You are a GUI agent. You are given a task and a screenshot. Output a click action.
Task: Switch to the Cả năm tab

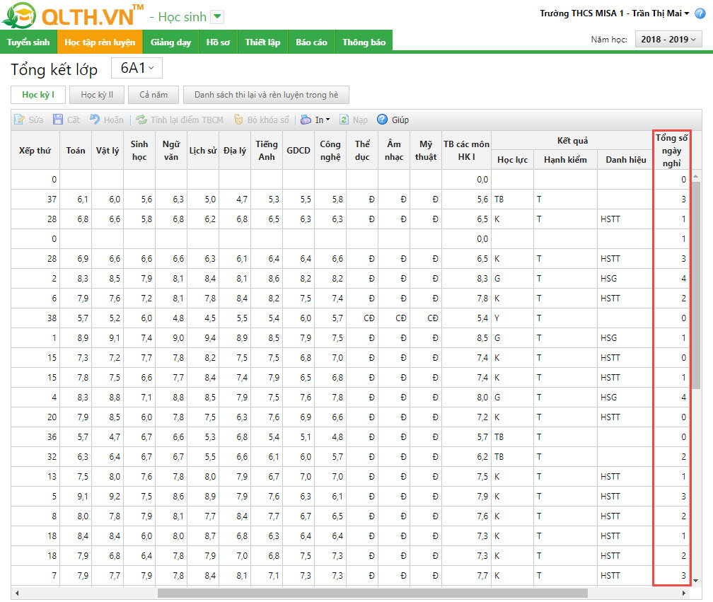pyautogui.click(x=153, y=95)
